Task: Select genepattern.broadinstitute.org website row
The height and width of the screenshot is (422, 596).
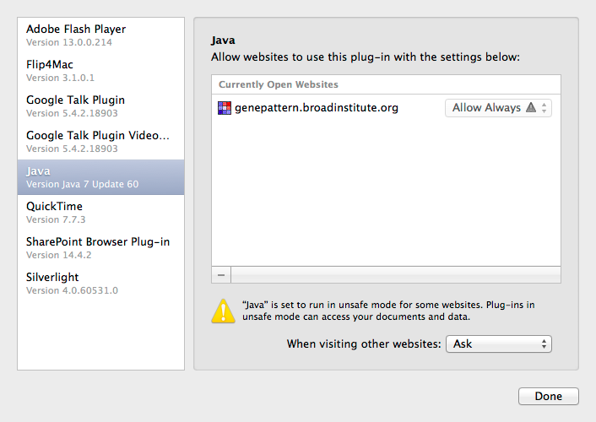Action: [386, 108]
